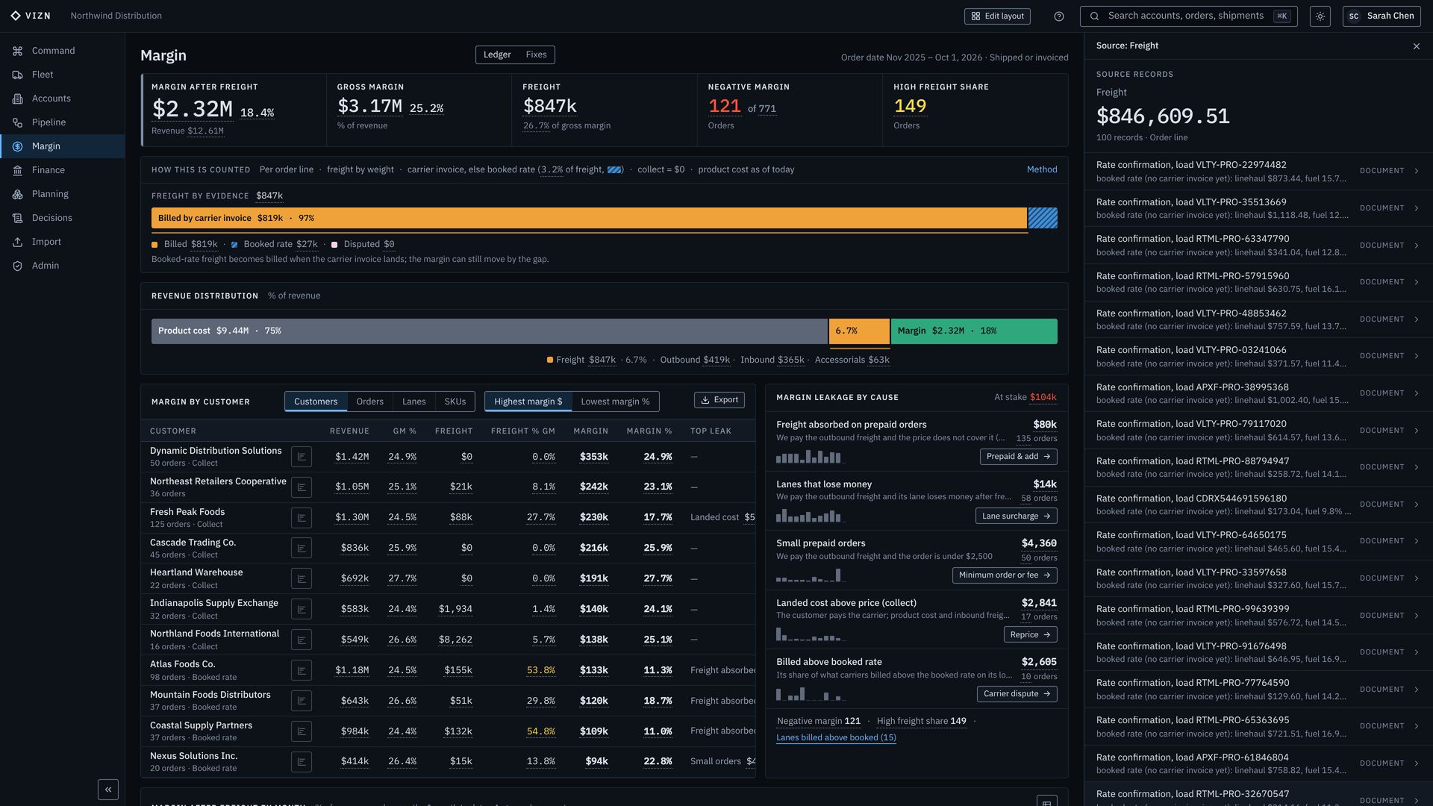Expand record for load APXF-PRO-38995368

click(x=1258, y=393)
